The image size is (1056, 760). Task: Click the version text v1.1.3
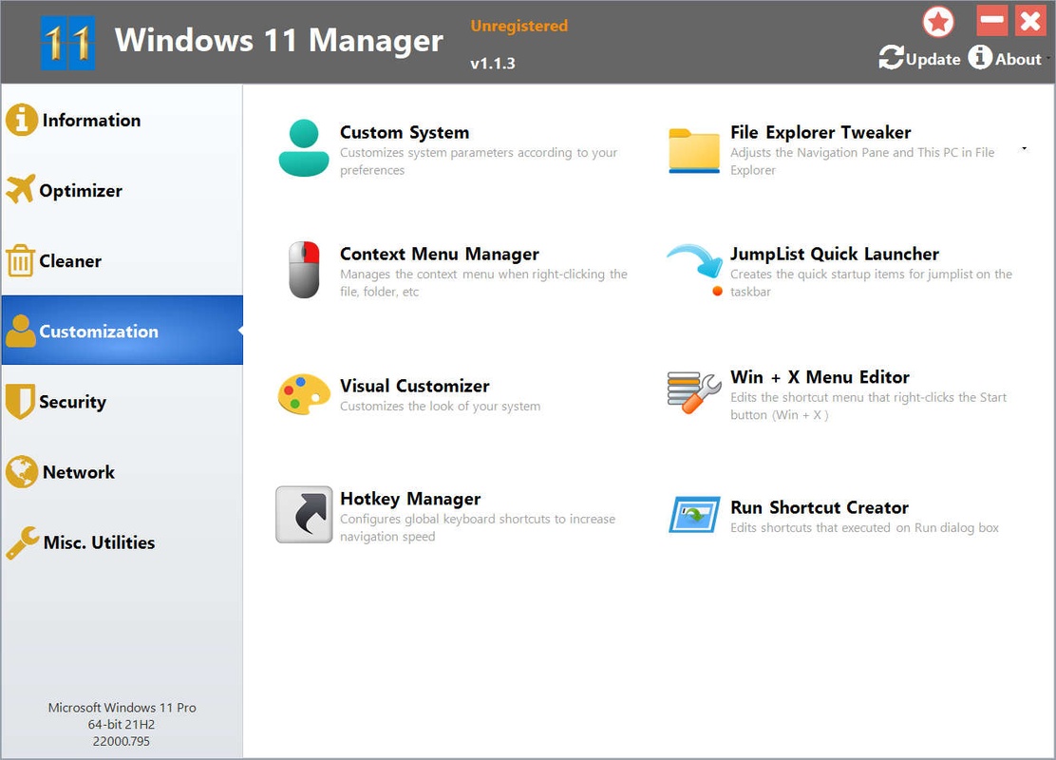point(492,64)
